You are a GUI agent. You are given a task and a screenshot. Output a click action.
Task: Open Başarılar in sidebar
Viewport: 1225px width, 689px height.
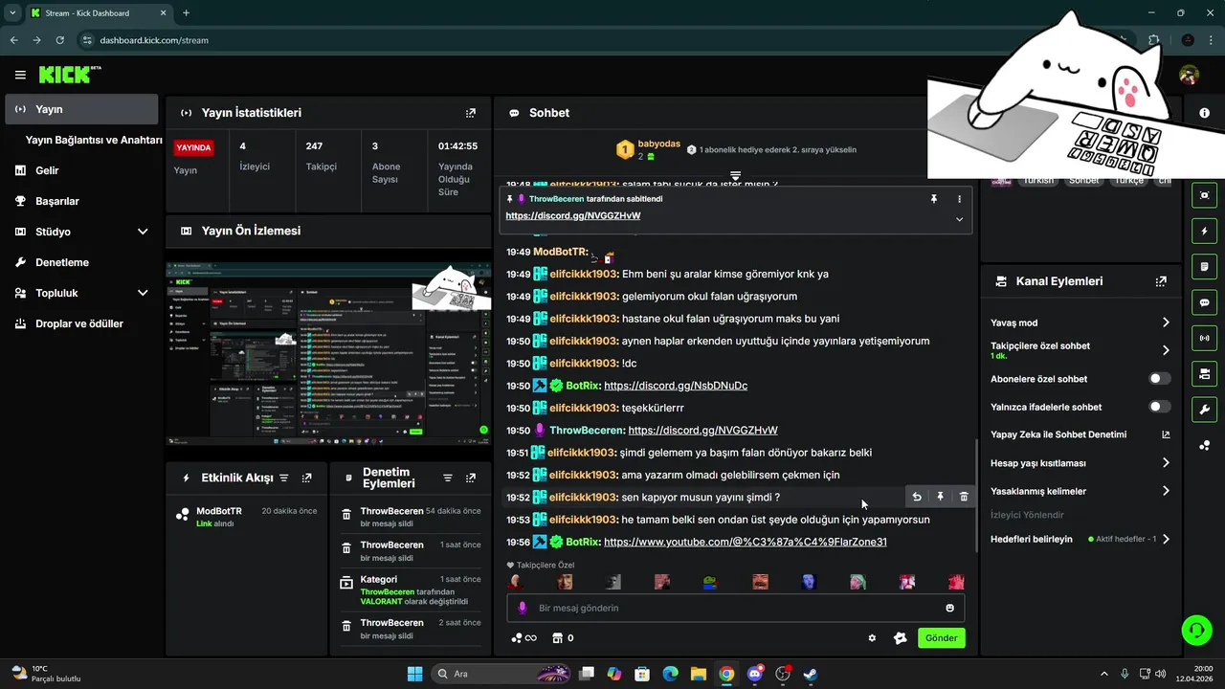click(x=81, y=201)
